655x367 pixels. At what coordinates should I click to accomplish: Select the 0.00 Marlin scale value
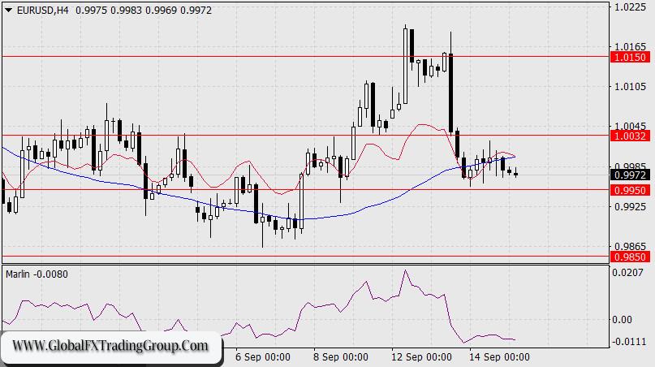[x=622, y=320]
